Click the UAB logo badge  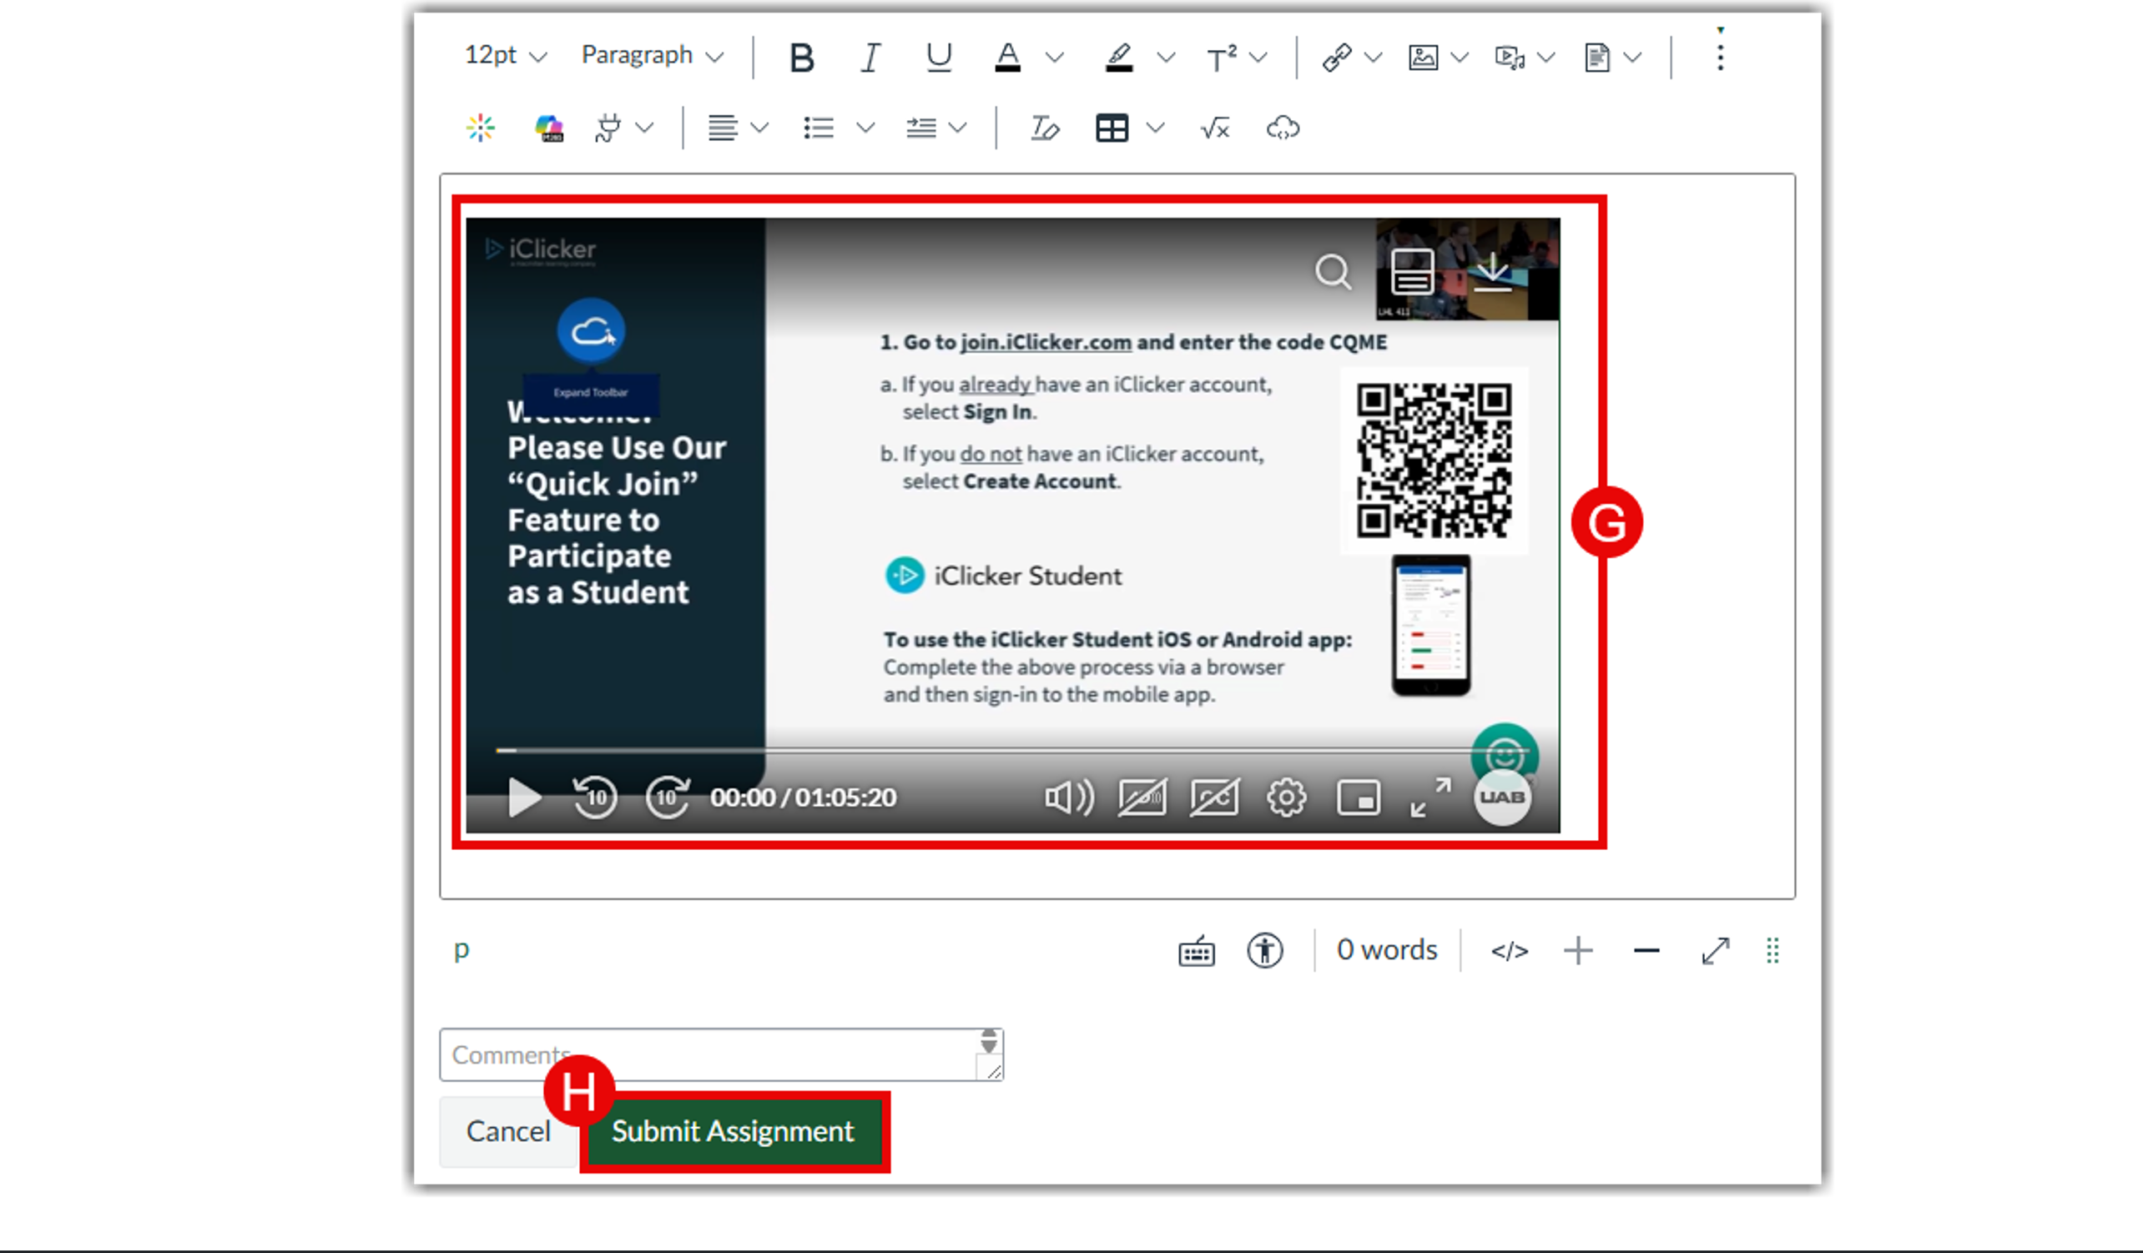click(x=1503, y=798)
